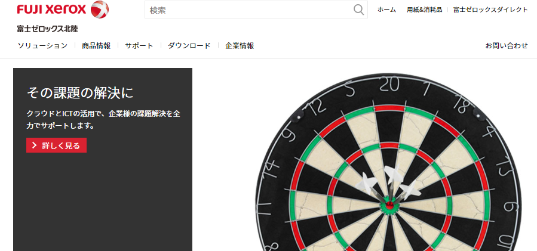Viewport: 537px width, 251px height.
Task: Open the サポート menu item
Action: pyautogui.click(x=139, y=45)
